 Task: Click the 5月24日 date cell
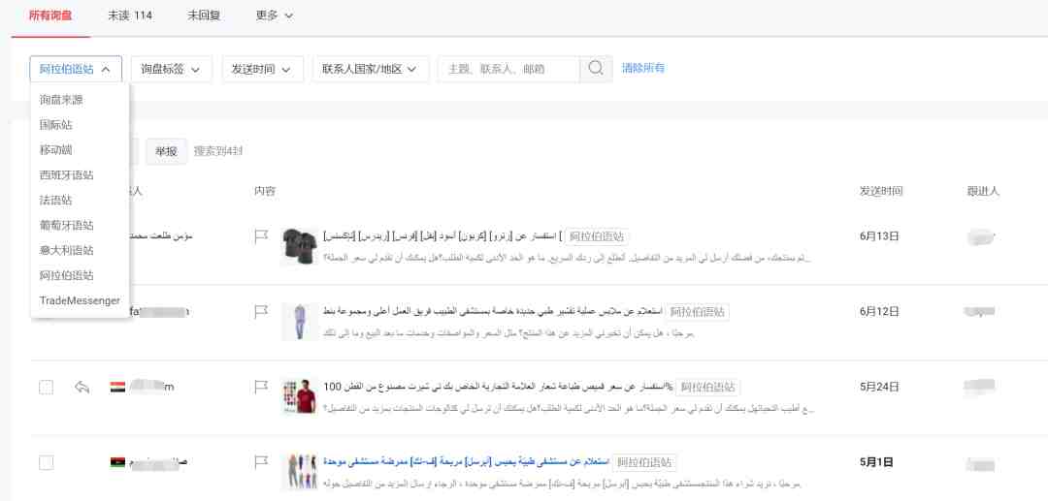[x=879, y=387]
